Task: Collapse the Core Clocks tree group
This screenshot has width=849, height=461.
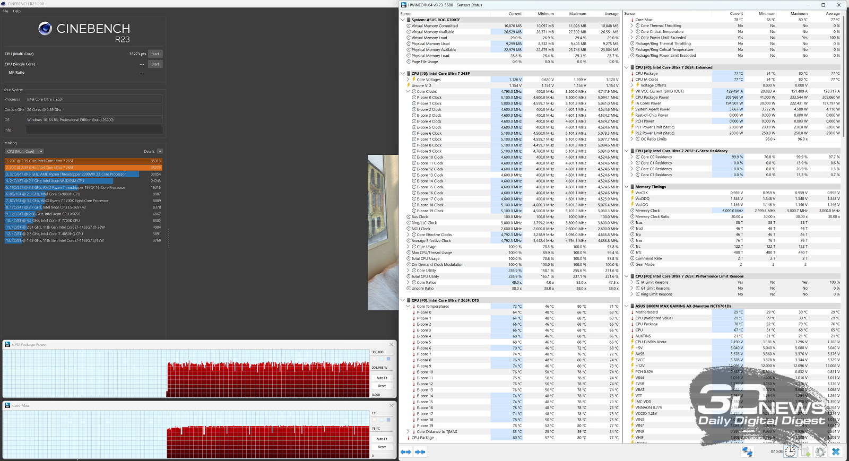Action: (x=408, y=91)
